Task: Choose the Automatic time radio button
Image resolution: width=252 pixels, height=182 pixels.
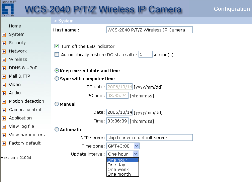Action: (x=57, y=129)
